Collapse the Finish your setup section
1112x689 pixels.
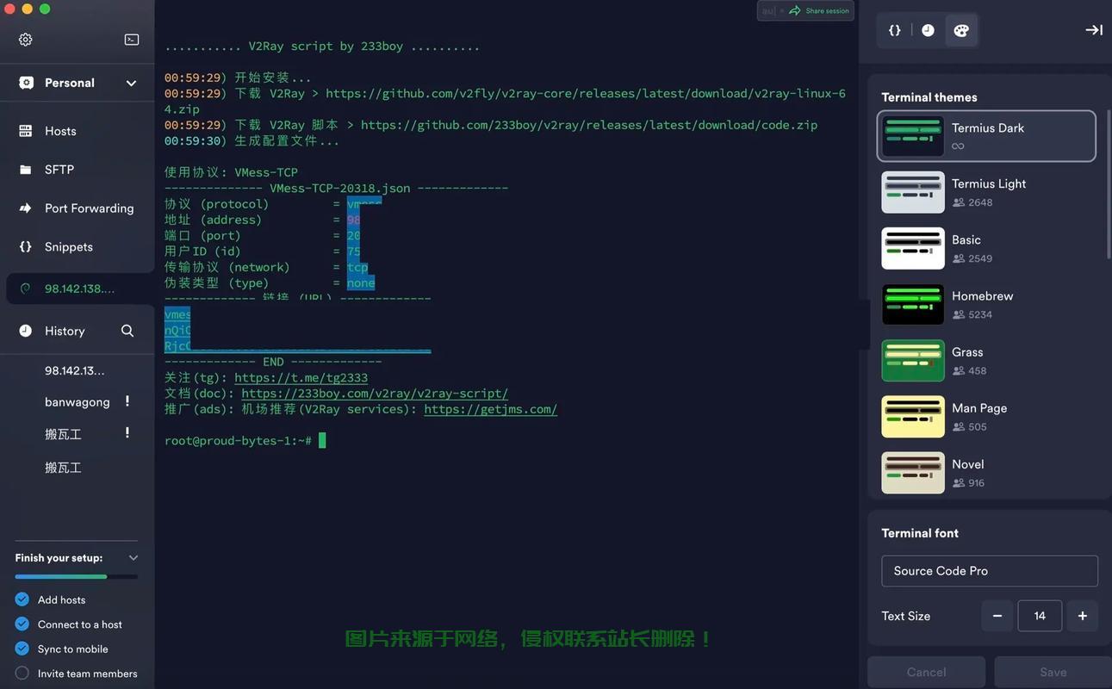click(133, 558)
